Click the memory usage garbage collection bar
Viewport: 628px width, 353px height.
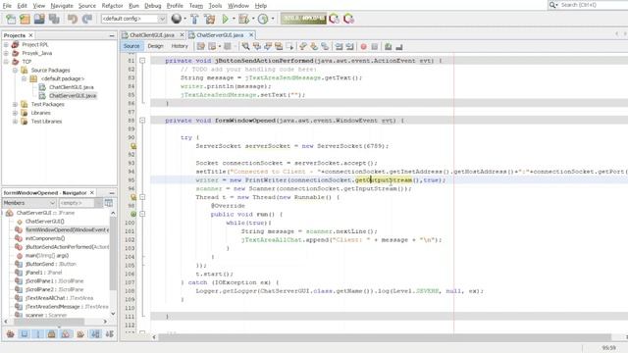click(303, 19)
